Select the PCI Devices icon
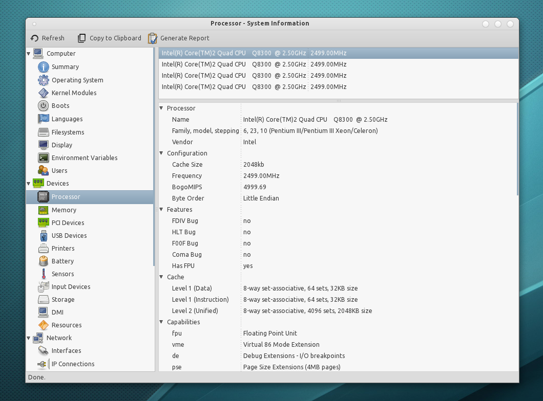This screenshot has height=401, width=543. tap(44, 222)
